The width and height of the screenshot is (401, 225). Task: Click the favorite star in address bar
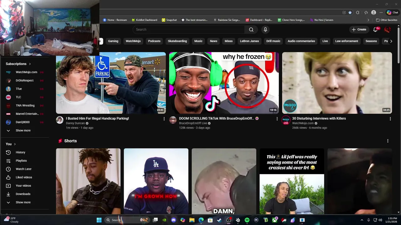point(350,12)
